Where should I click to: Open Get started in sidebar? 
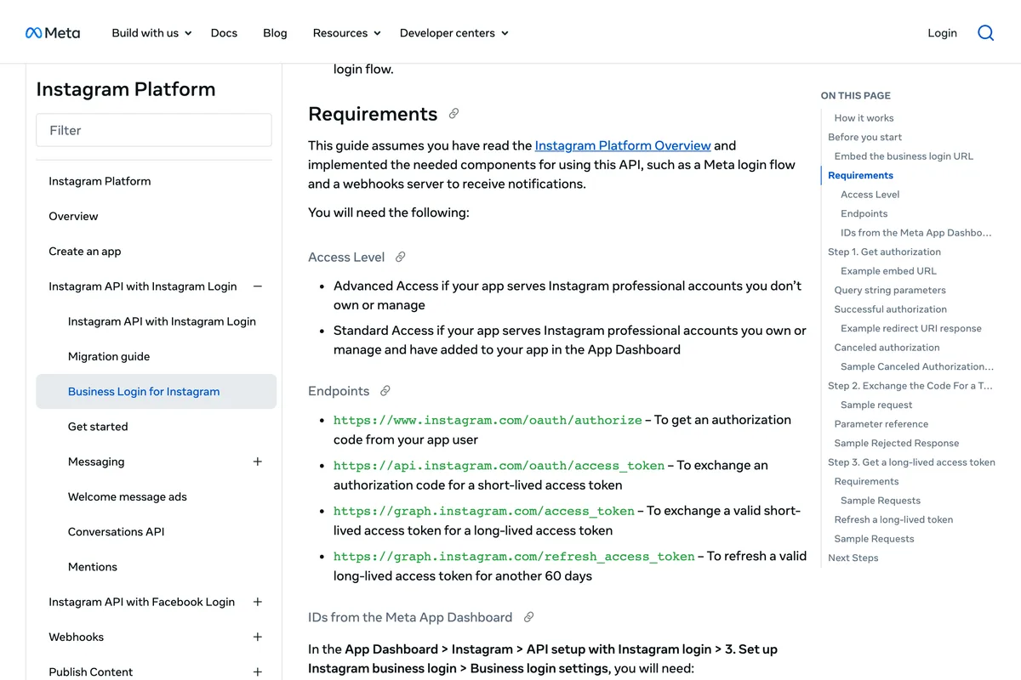pyautogui.click(x=98, y=427)
